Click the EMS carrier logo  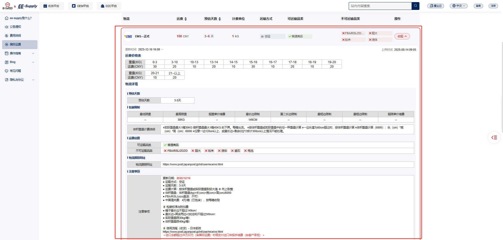tap(128, 36)
